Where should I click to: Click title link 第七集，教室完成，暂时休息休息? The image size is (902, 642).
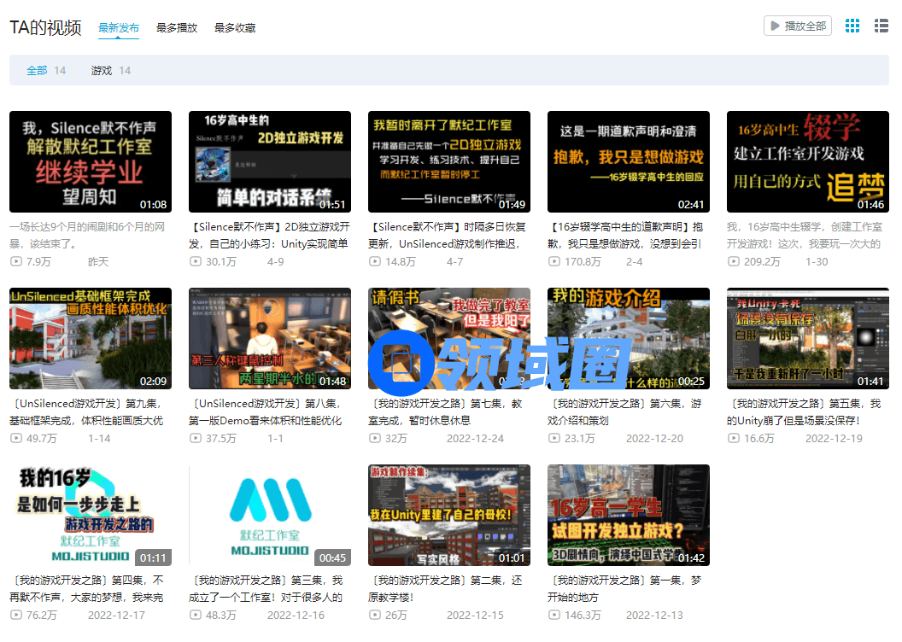448,411
